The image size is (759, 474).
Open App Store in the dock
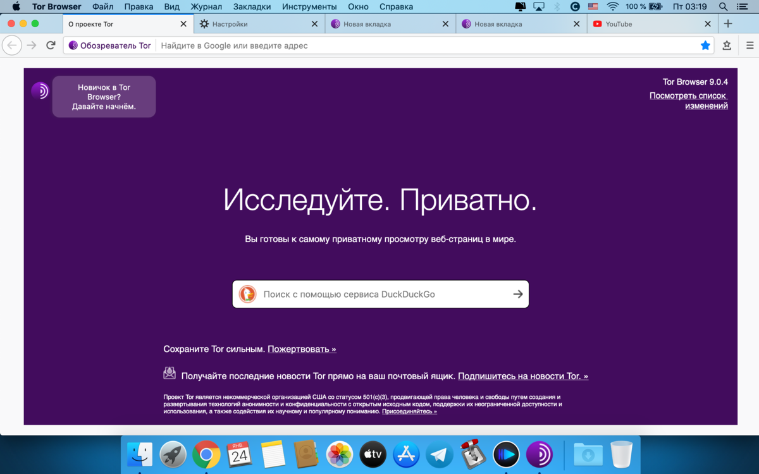(406, 454)
